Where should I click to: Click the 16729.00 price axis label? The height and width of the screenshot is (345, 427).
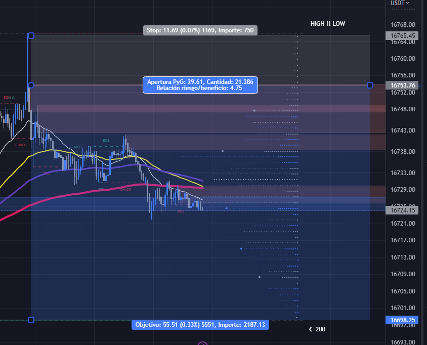coord(403,190)
